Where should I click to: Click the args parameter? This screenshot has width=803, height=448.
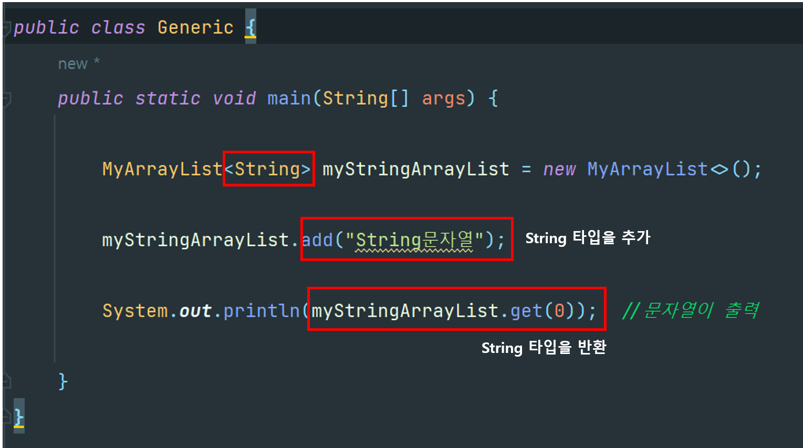point(444,99)
